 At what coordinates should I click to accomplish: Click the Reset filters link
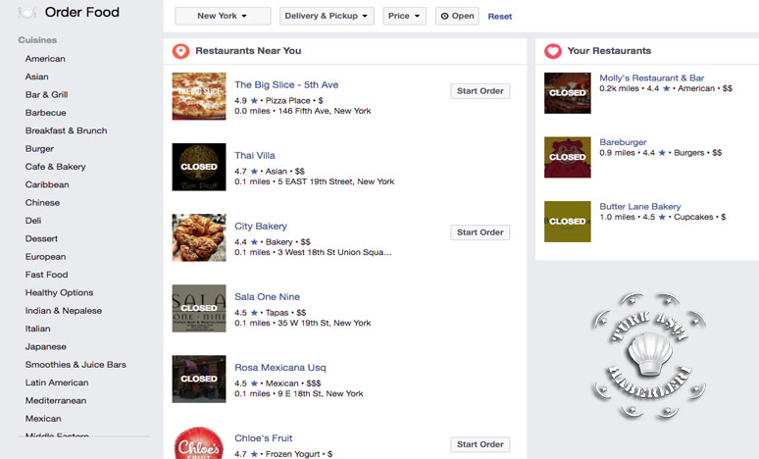(499, 17)
